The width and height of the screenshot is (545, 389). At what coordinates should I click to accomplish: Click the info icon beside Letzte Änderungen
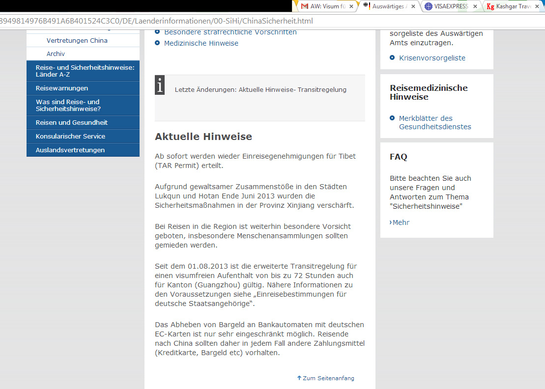point(160,85)
